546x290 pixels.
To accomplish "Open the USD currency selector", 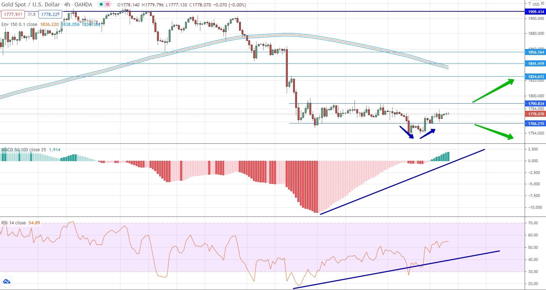I will 536,4.
